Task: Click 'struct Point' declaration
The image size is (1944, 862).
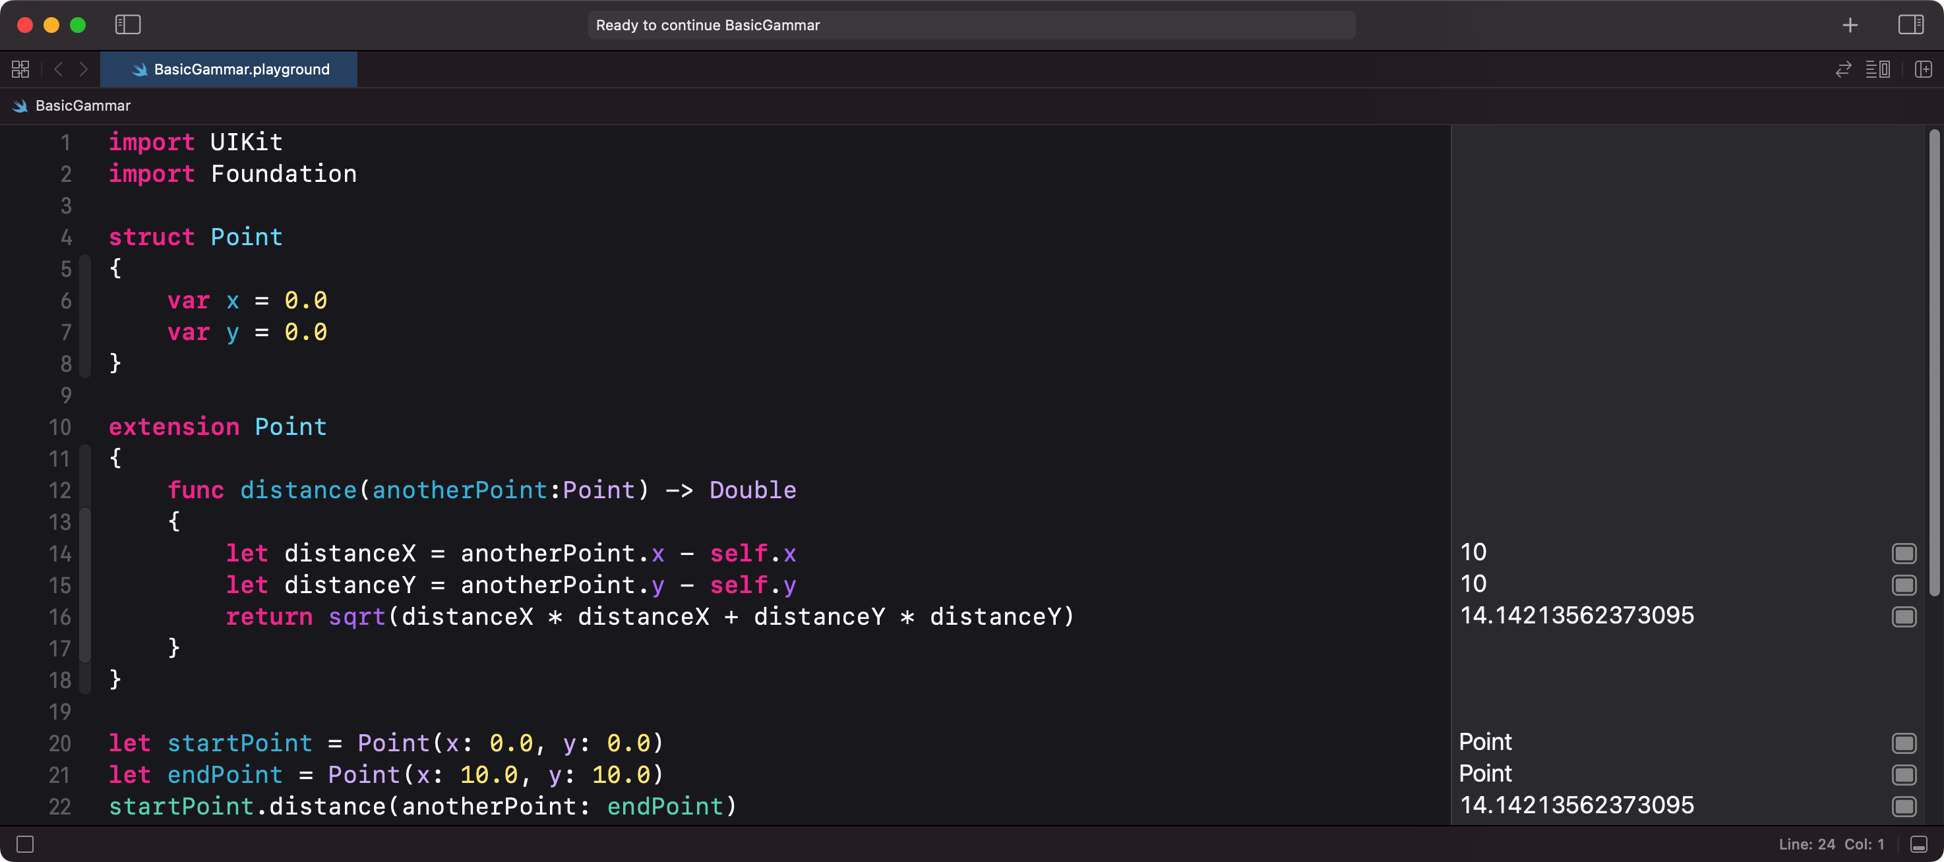Action: [195, 237]
